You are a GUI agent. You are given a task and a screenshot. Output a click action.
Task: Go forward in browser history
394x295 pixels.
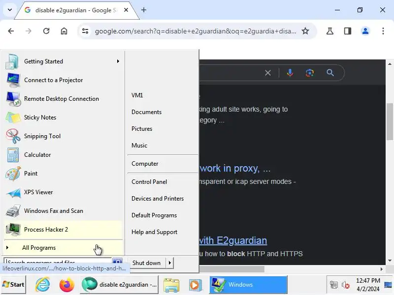point(29,31)
